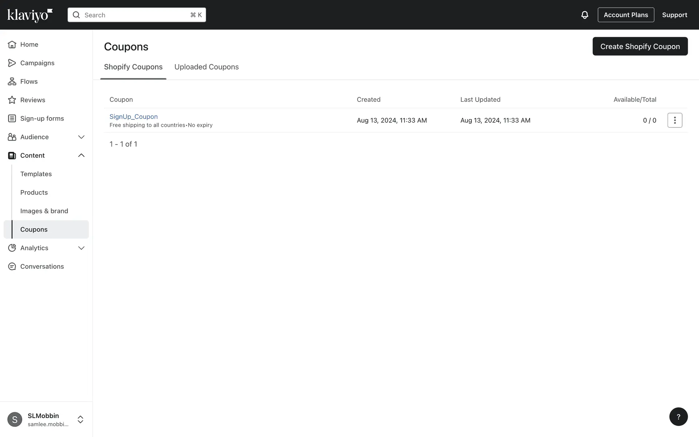Viewport: 699px width, 437px height.
Task: Select the Shopify Coupons tab
Action: [x=133, y=67]
